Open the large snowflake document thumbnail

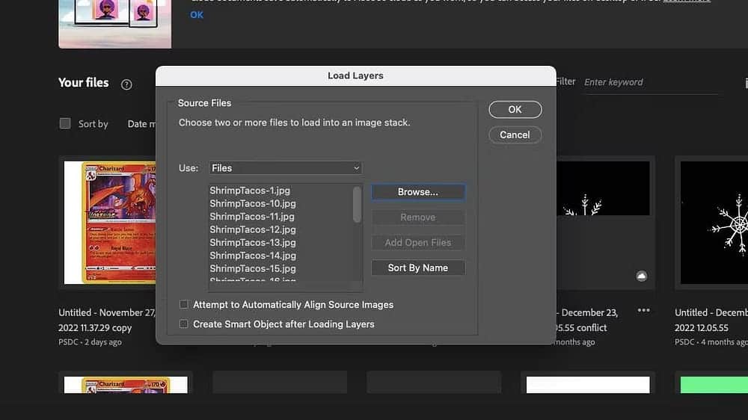714,223
